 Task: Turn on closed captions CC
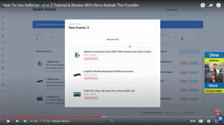coord(201,121)
